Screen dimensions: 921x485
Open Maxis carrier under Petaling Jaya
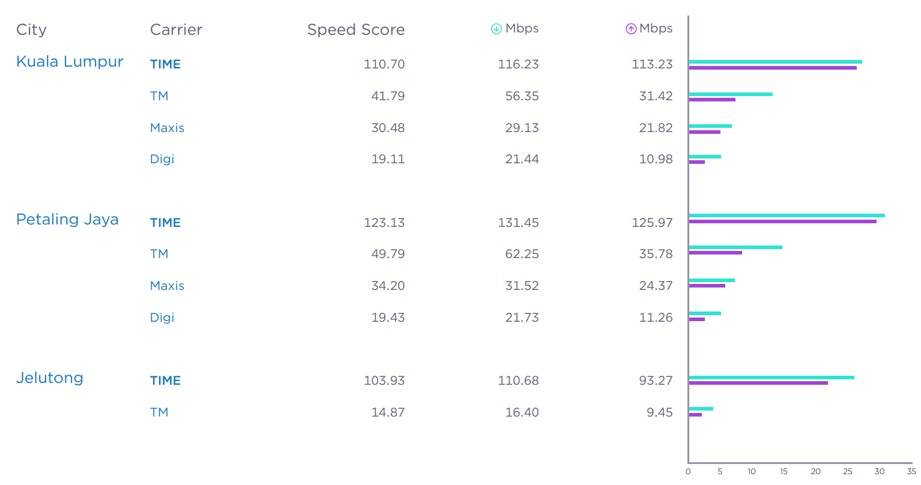click(167, 286)
